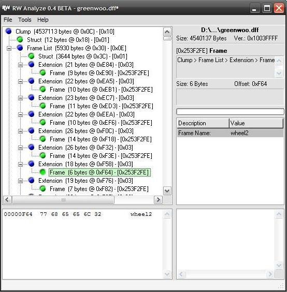Open the File menu
The image size is (287, 292).
tap(8, 20)
